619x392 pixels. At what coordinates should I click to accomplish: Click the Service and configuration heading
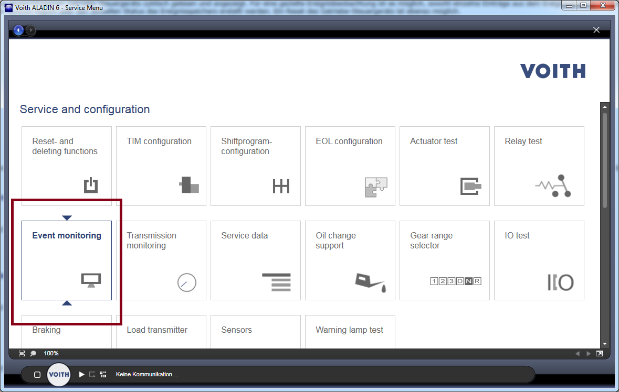coord(85,109)
